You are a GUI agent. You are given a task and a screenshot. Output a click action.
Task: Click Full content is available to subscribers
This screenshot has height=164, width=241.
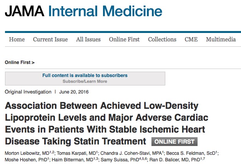[x=85, y=75]
